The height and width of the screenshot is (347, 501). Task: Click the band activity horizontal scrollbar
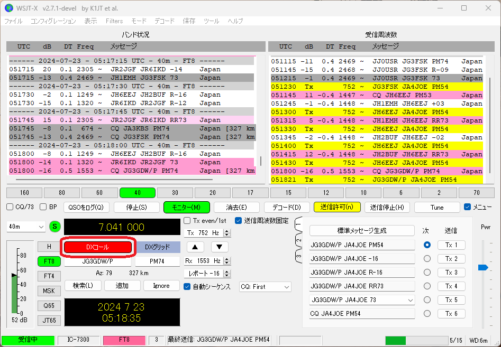[x=114, y=180]
